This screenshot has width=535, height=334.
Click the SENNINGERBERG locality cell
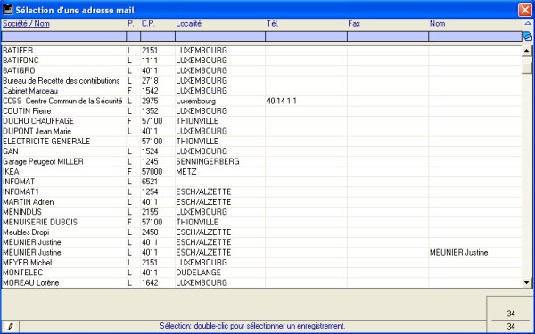208,161
